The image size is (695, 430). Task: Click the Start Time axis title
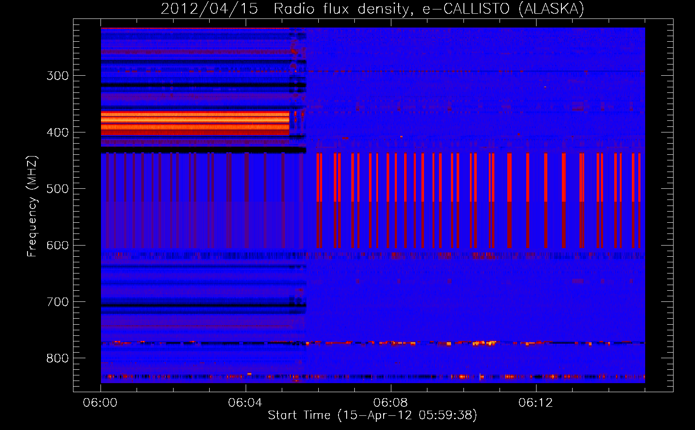coord(372,415)
